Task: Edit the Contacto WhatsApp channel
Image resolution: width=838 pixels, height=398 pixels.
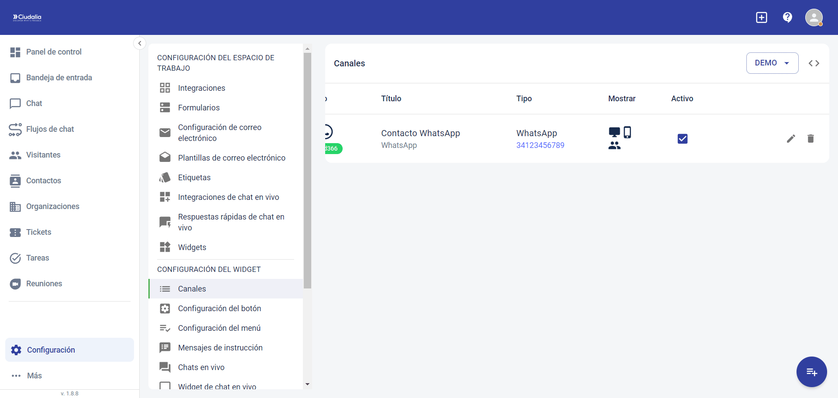Action: point(791,138)
